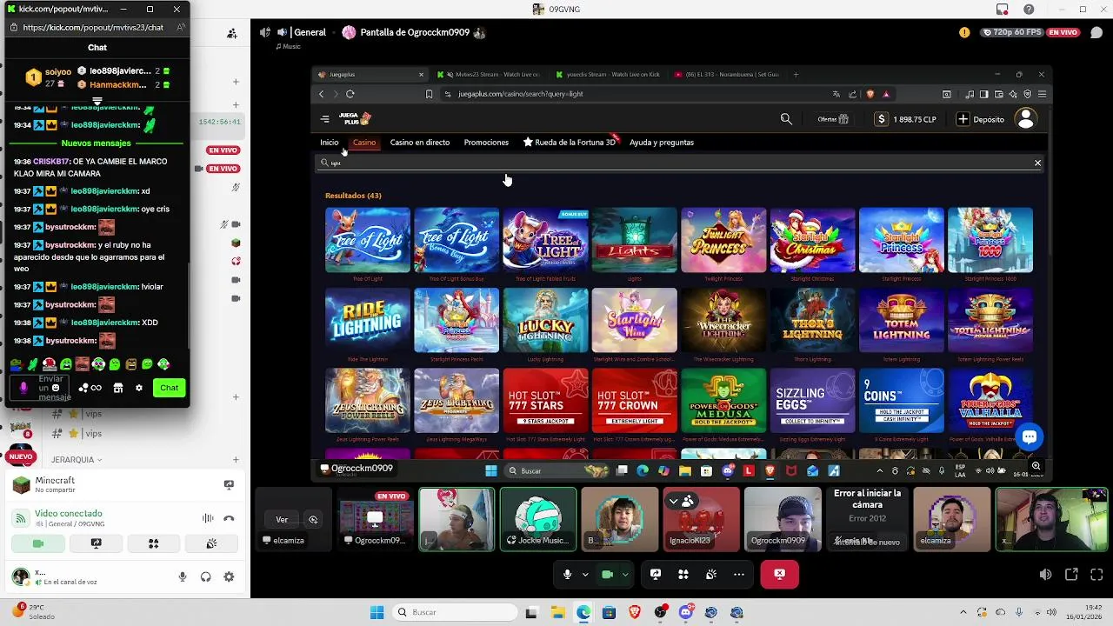Open the emoji picker in the Kick message box
Image resolution: width=1113 pixels, height=626 pixels.
[56, 388]
